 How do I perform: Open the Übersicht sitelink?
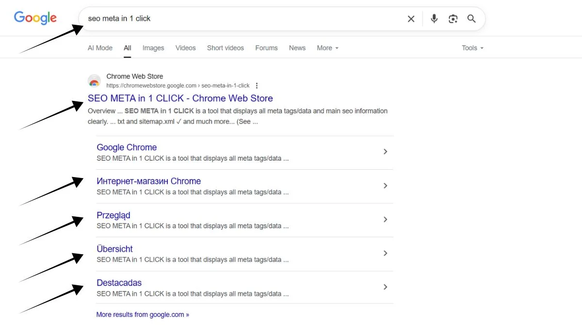tap(114, 249)
